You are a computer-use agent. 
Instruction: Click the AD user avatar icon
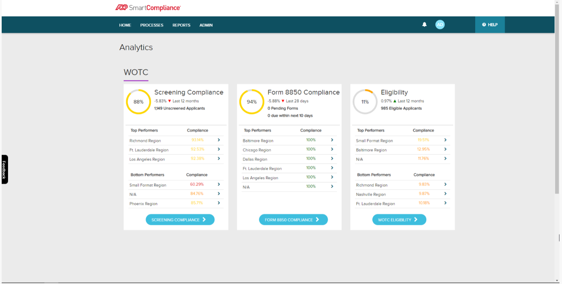[440, 25]
